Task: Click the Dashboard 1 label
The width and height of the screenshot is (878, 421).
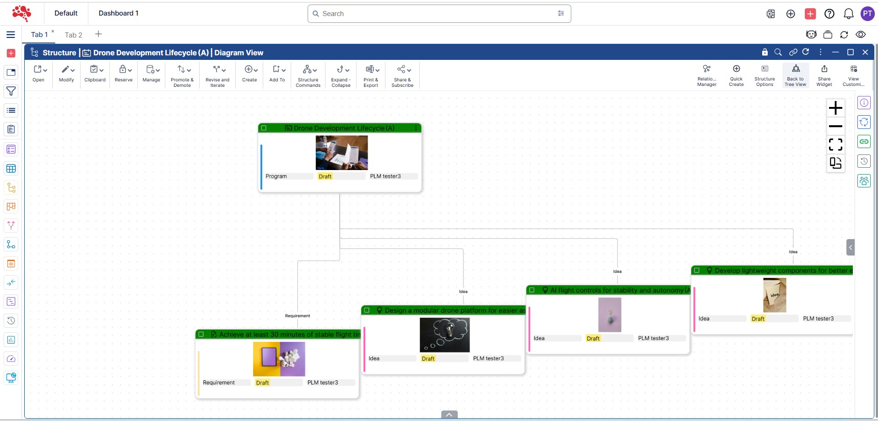Action: (118, 13)
